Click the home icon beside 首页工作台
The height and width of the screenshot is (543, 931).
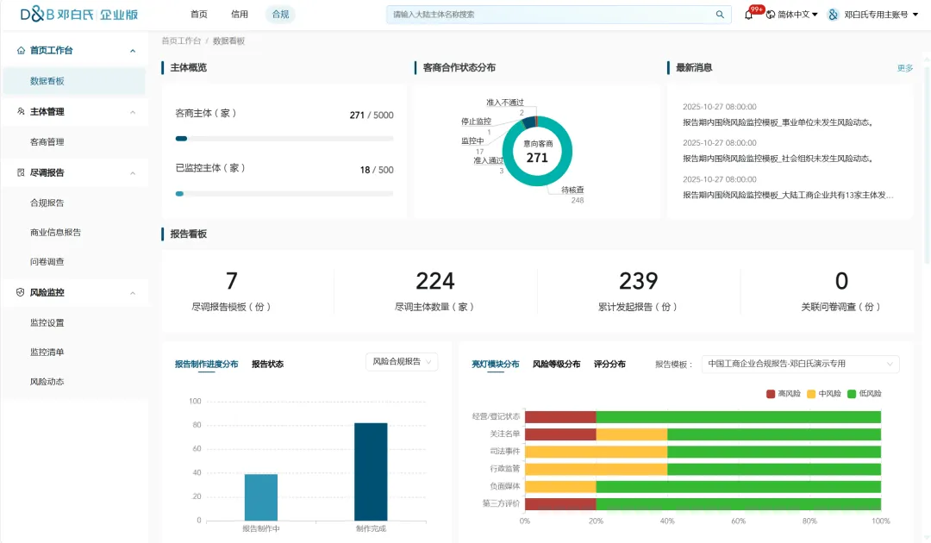[21, 51]
